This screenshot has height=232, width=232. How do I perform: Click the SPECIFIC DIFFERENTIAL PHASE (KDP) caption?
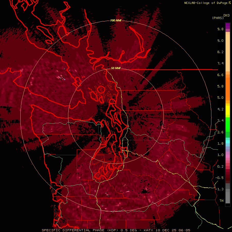pyautogui.click(x=81, y=230)
